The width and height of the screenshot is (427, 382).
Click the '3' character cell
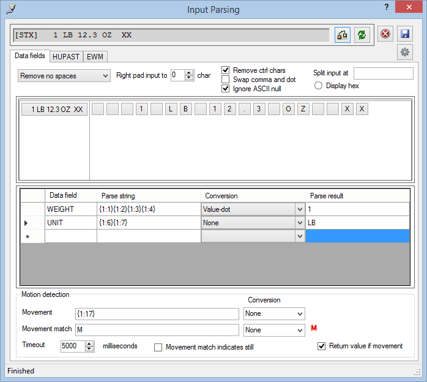259,109
